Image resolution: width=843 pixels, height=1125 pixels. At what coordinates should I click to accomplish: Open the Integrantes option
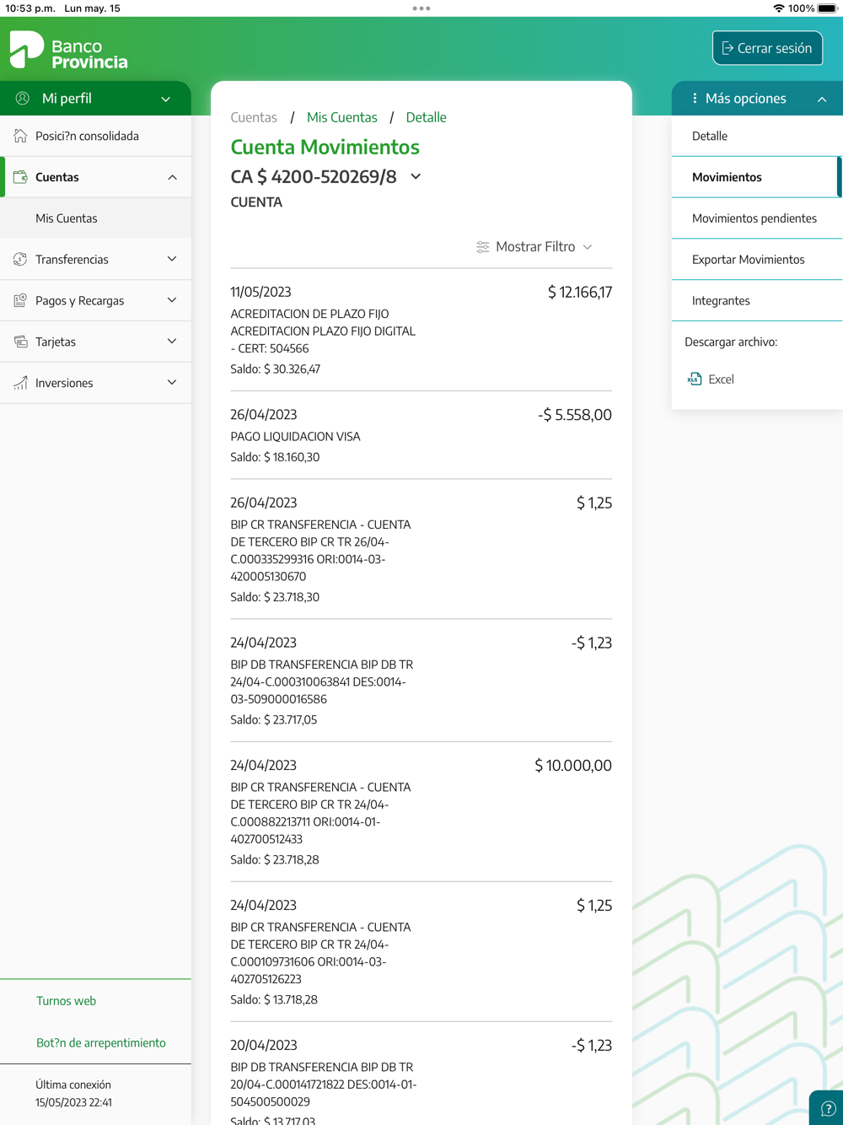coord(757,300)
